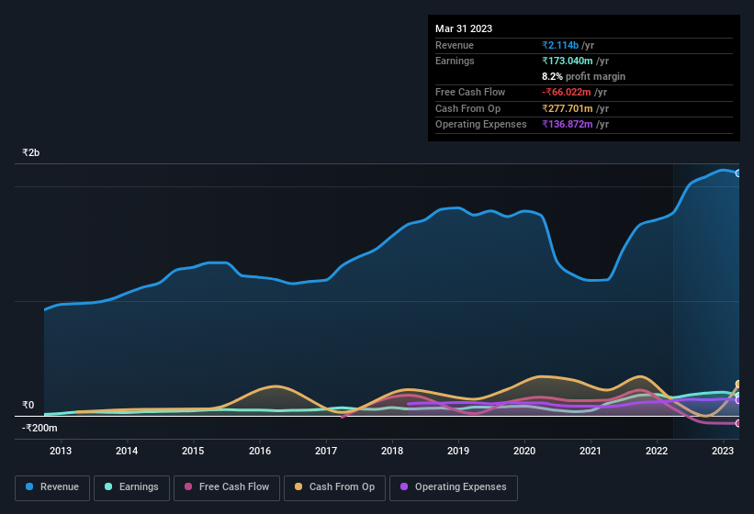Screen dimensions: 754x514
Task: Click the ₹136.872m operating expenses value
Action: (x=568, y=125)
